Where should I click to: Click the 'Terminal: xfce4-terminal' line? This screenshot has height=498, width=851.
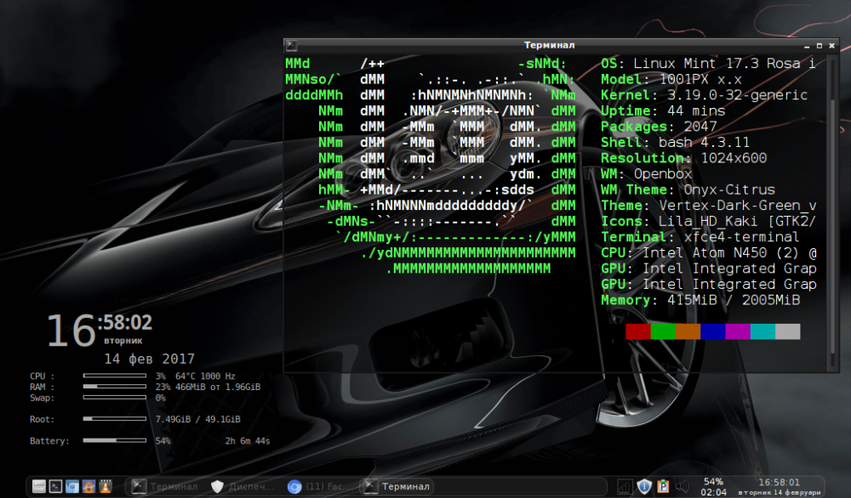[x=700, y=237]
